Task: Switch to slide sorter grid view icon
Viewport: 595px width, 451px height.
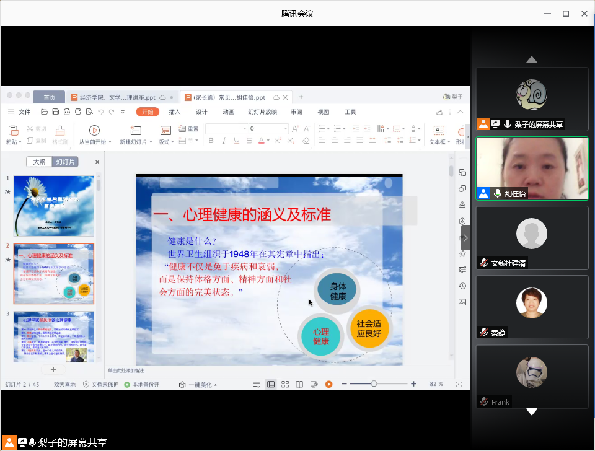Action: (x=285, y=384)
